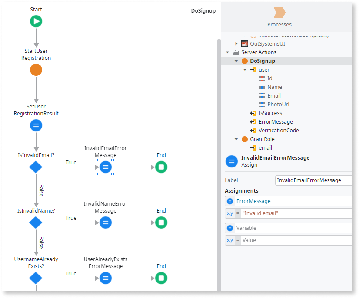Screen dimensions: 359x298
Task: Select the End node after InvalidEmailErrorMessage
Action: (161, 167)
